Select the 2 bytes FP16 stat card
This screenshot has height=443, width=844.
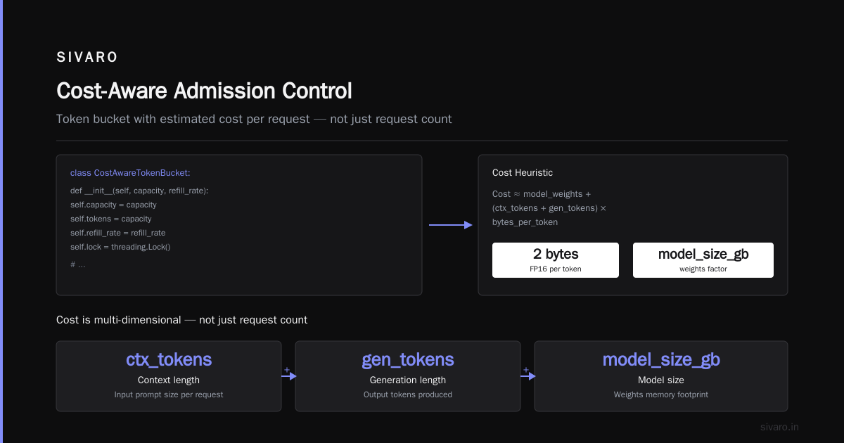(x=556, y=260)
